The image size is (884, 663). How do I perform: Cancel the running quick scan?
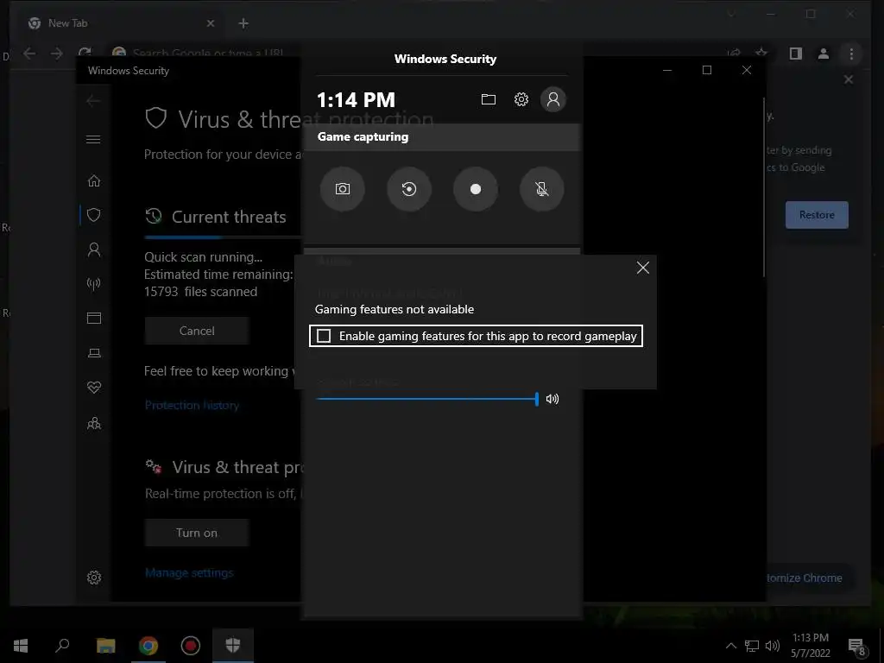tap(197, 331)
